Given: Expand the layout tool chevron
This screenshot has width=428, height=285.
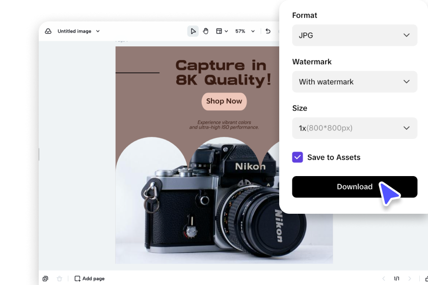Looking at the screenshot, I should click(226, 32).
